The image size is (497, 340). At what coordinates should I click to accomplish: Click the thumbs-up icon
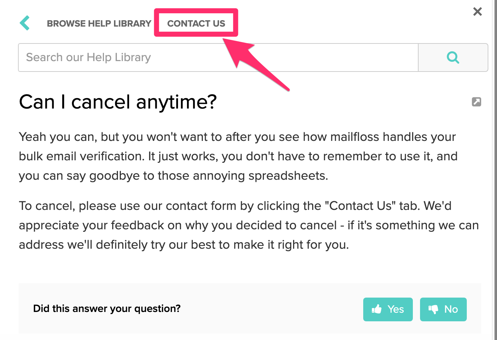click(x=377, y=309)
